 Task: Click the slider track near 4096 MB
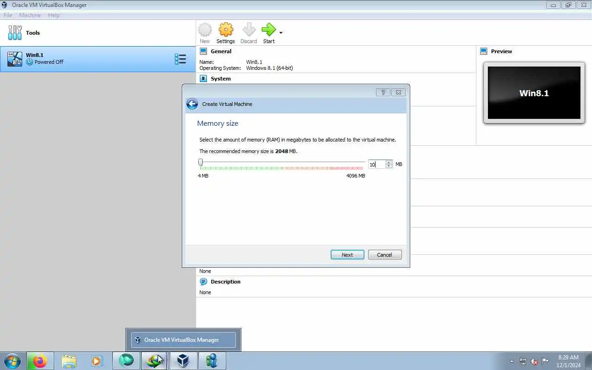[362, 162]
